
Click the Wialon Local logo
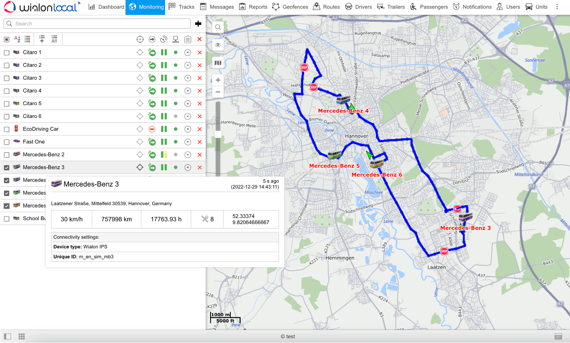[42, 7]
